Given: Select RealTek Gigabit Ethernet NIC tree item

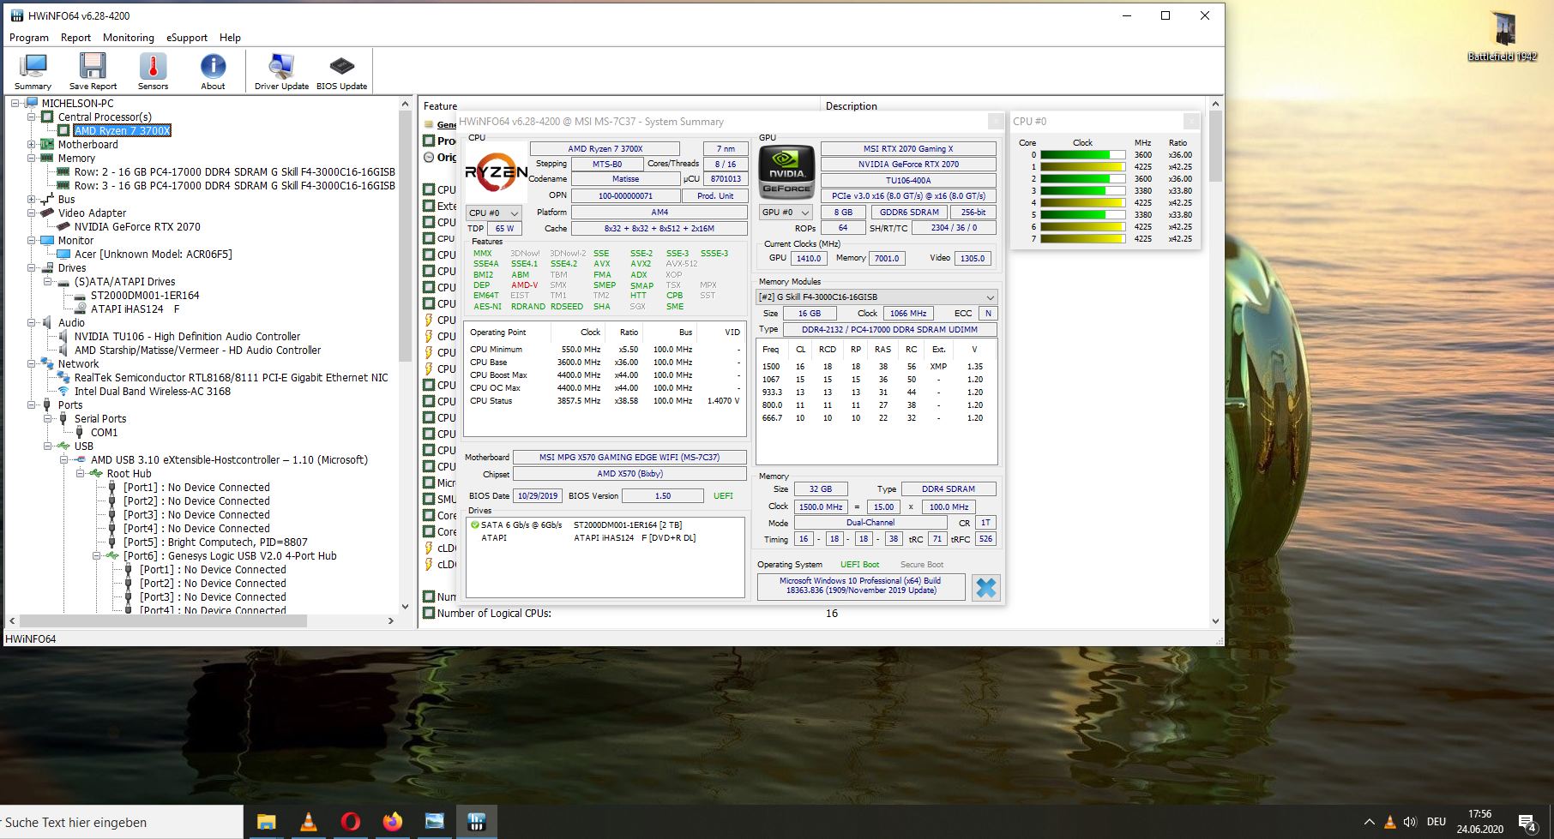Looking at the screenshot, I should click(x=231, y=378).
